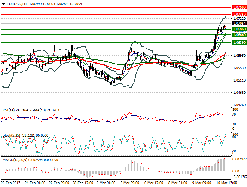Click the MACD scale value 0.002977
Image resolution: width=247 pixels, height=187 pixels.
tap(240, 159)
